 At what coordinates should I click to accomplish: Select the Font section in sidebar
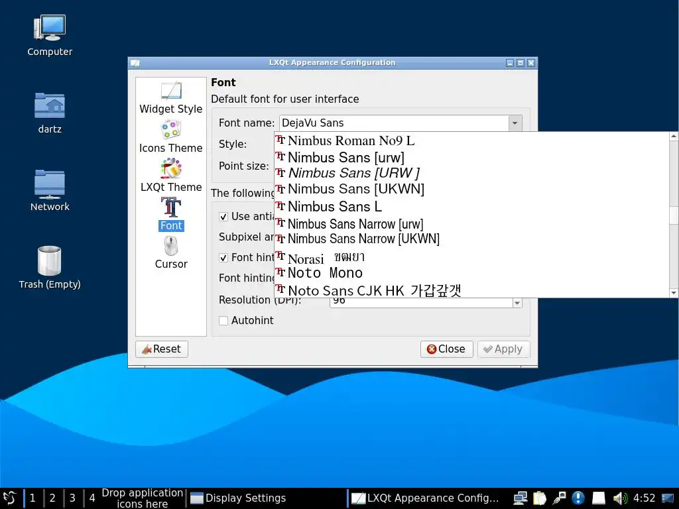click(x=171, y=215)
